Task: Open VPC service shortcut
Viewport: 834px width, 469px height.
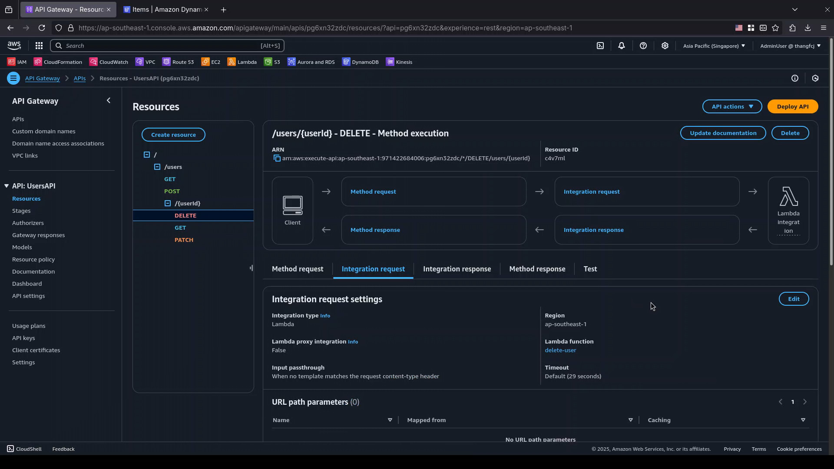Action: click(146, 62)
